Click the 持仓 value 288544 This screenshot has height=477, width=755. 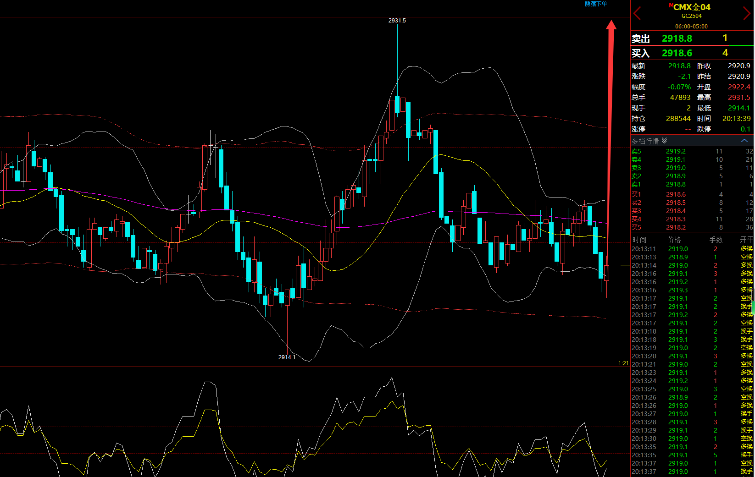(x=678, y=119)
